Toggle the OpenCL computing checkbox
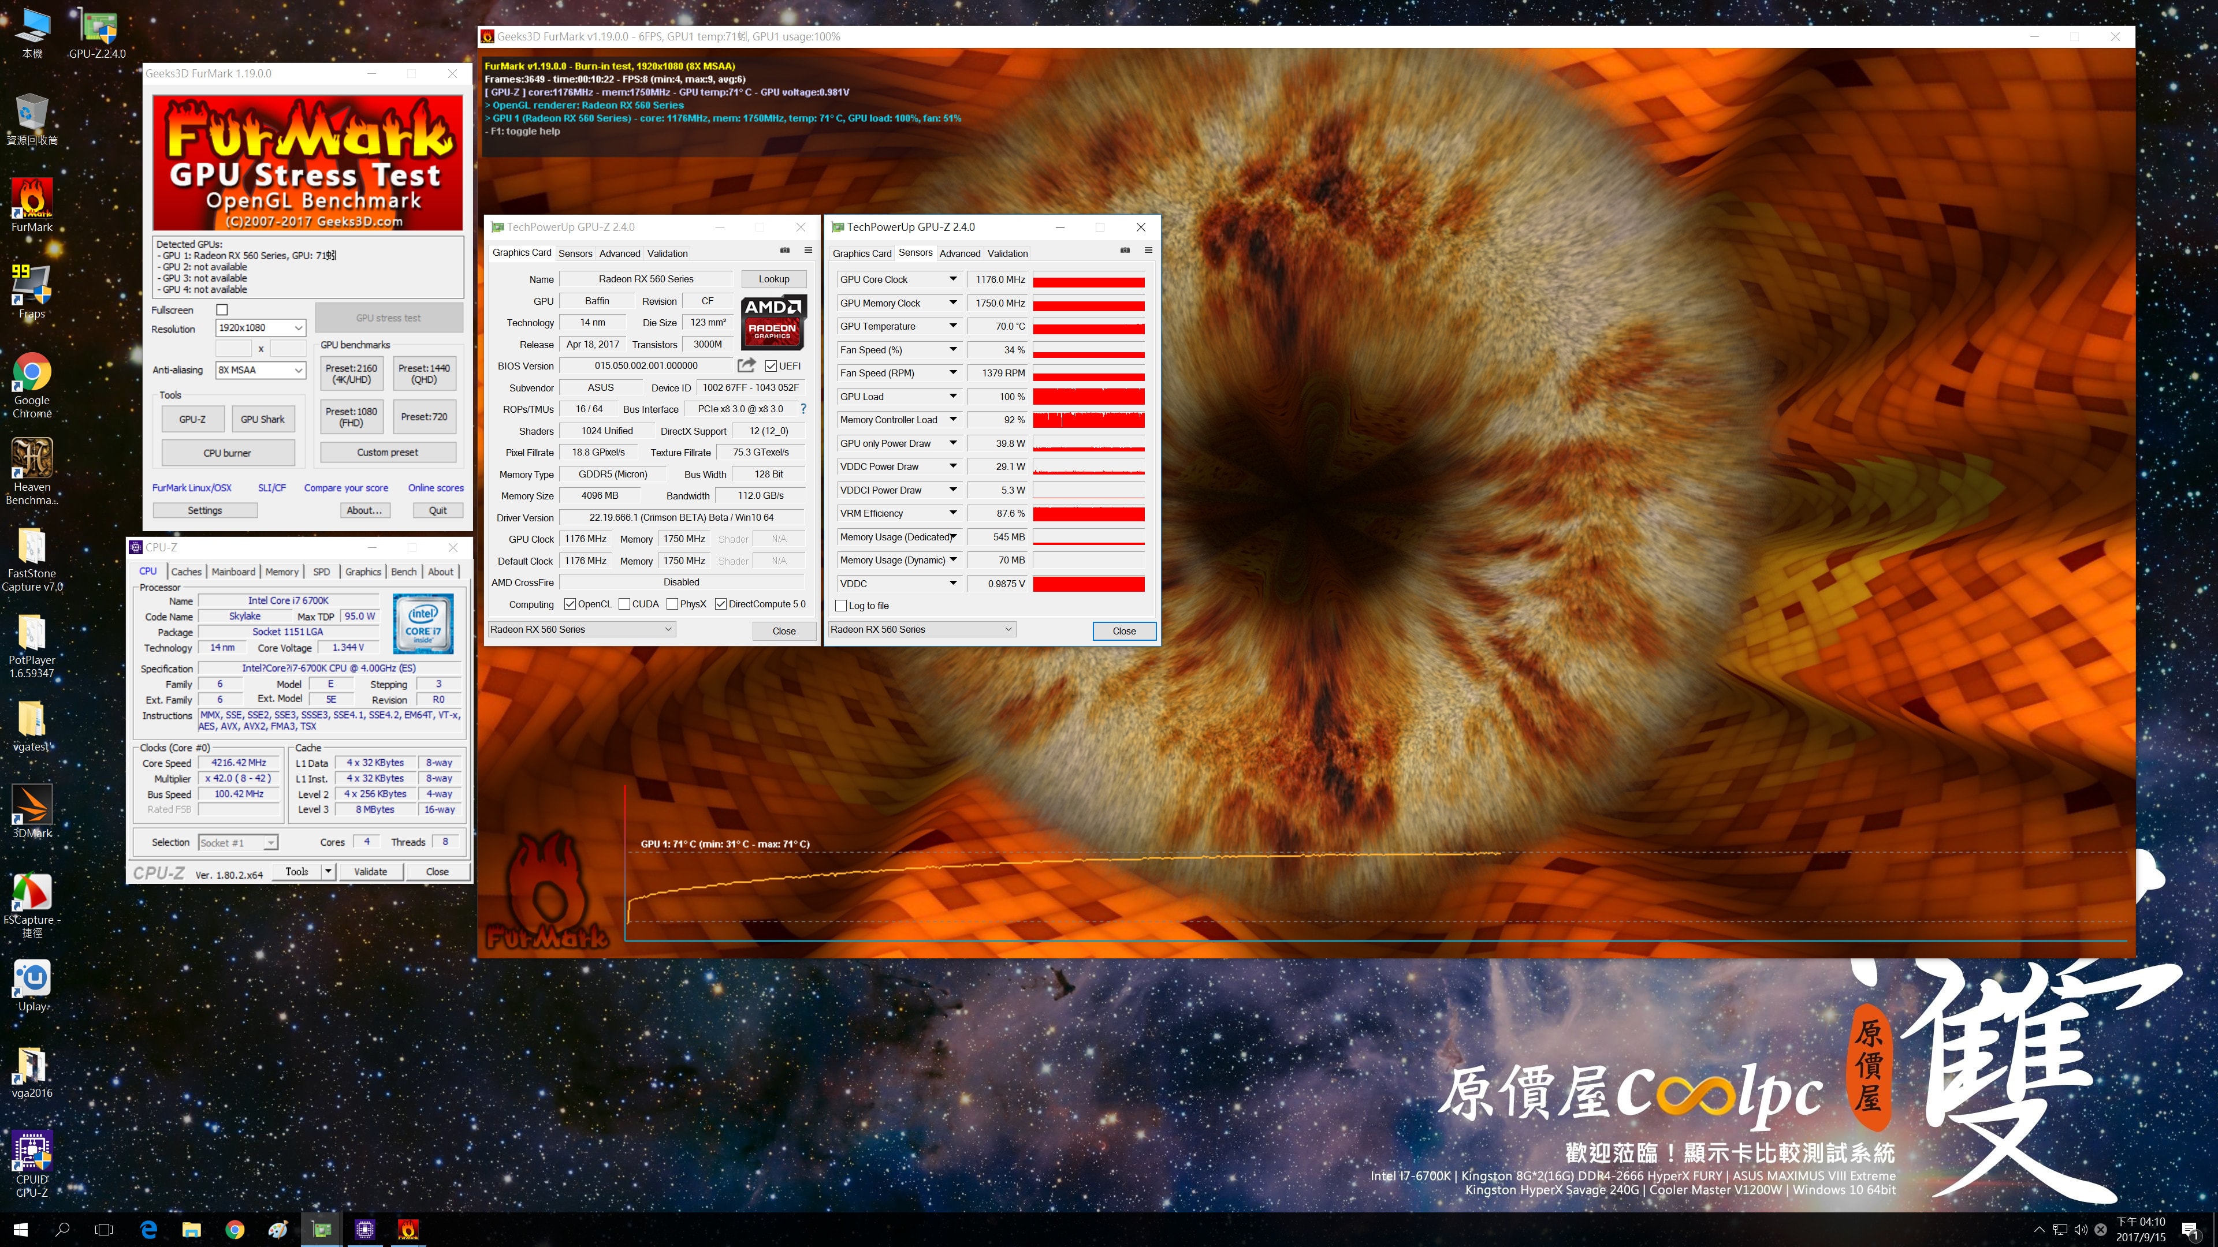The image size is (2218, 1247). [569, 604]
